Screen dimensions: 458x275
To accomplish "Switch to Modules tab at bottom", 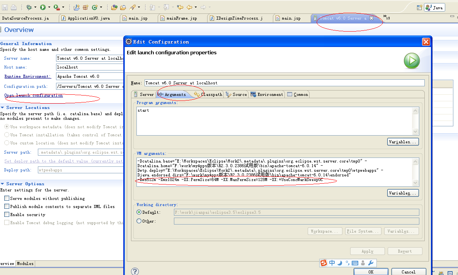I will point(25,264).
